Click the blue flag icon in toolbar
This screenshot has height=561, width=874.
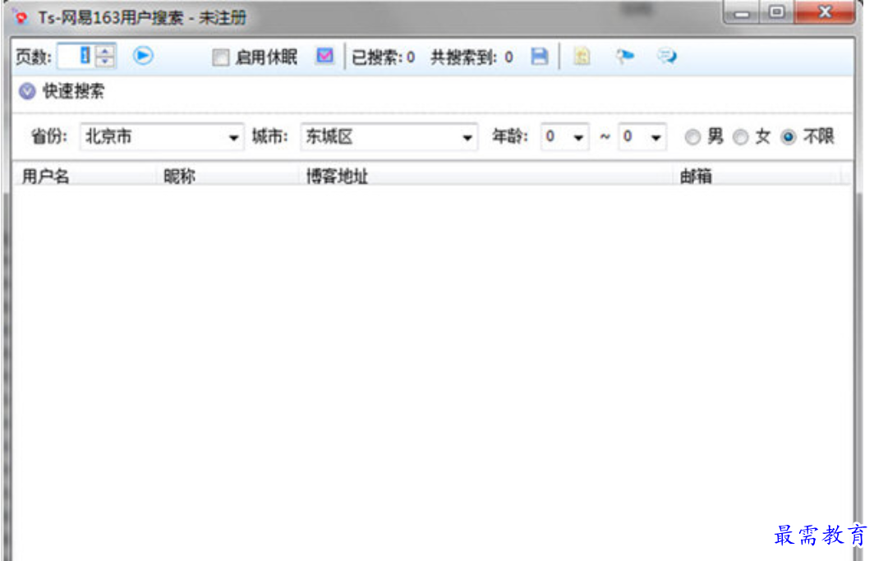[x=624, y=56]
